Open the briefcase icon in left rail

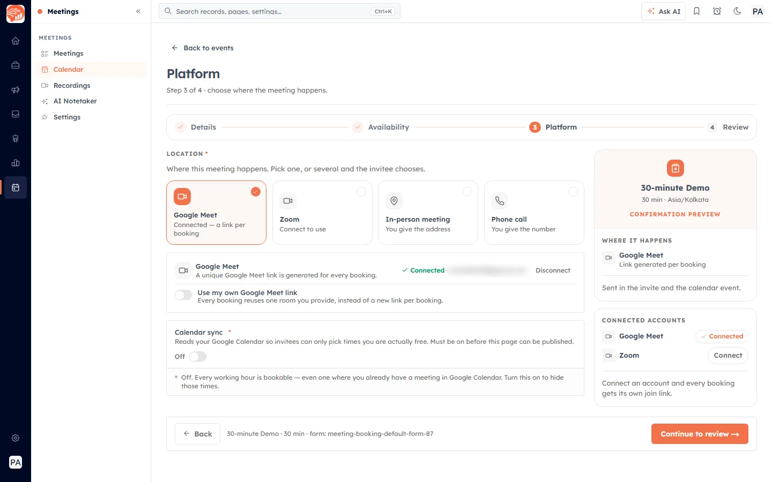pos(16,65)
